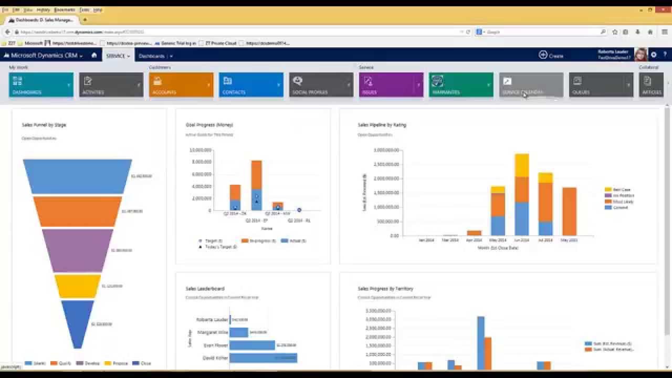
Task: Show bookmarks list icon in browser toolbar
Action: point(625,32)
